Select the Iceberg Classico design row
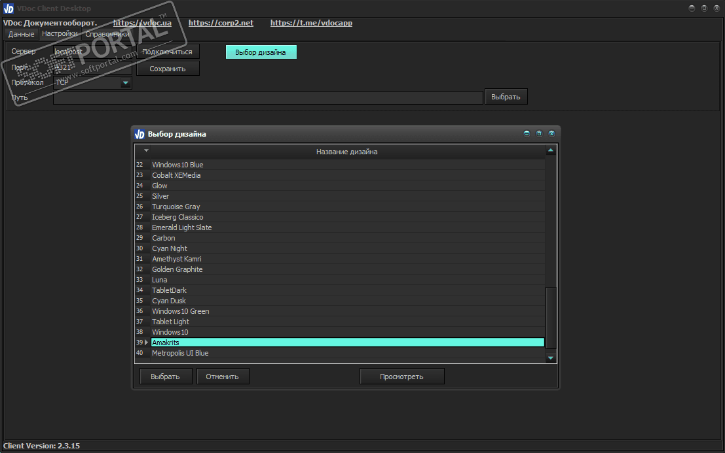725x453 pixels. (x=340, y=217)
